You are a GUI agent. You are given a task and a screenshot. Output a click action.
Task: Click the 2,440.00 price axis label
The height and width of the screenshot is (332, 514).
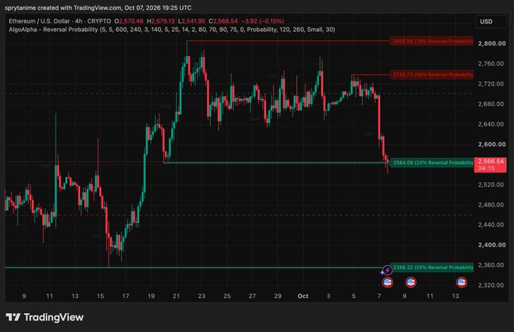click(x=492, y=225)
